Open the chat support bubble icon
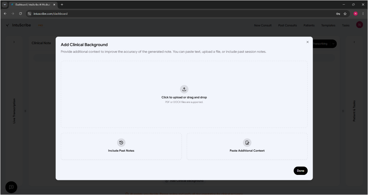 (x=11, y=187)
